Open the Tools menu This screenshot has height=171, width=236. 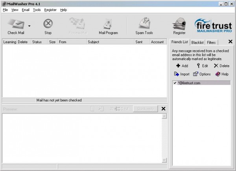point(37,10)
